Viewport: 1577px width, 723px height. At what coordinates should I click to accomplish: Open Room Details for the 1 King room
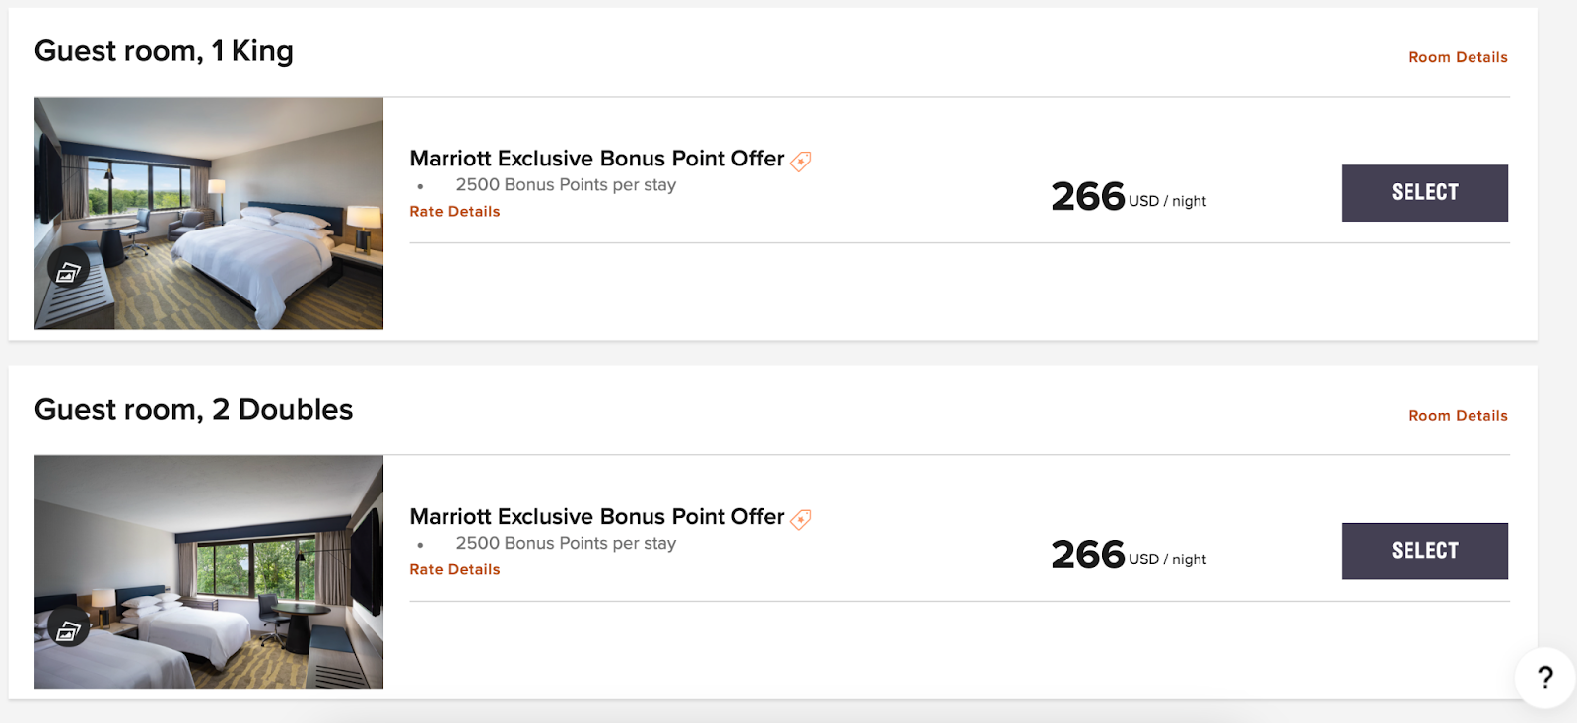point(1458,57)
